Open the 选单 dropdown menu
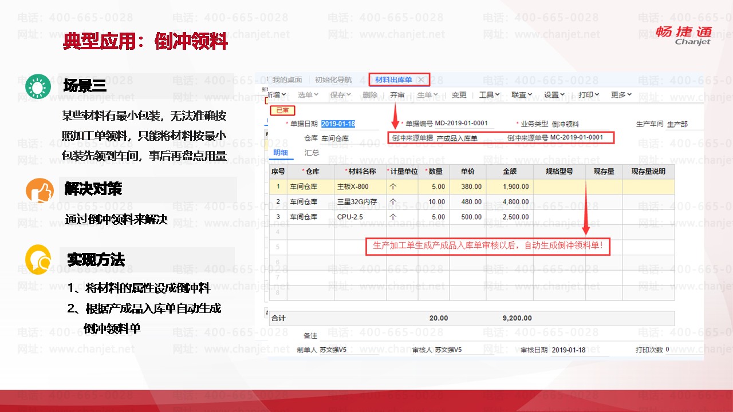 (308, 95)
